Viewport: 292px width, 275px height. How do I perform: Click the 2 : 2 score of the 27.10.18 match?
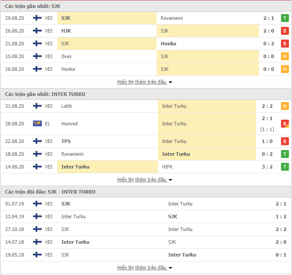[x=281, y=229]
